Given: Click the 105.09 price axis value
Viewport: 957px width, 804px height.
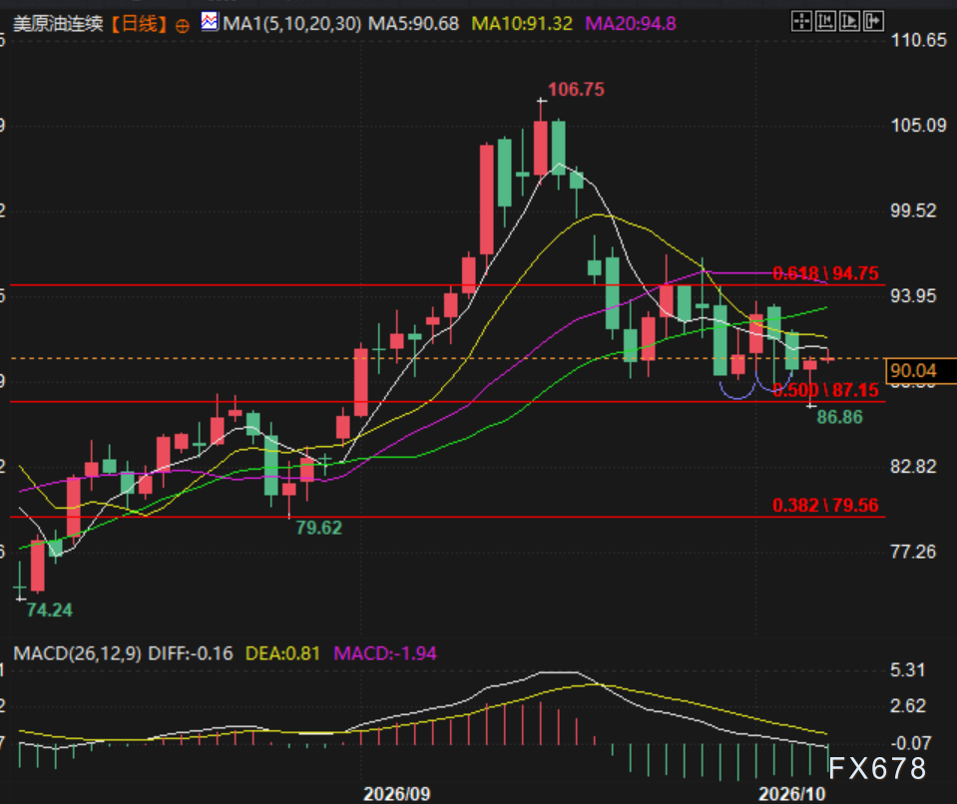Looking at the screenshot, I should [919, 126].
